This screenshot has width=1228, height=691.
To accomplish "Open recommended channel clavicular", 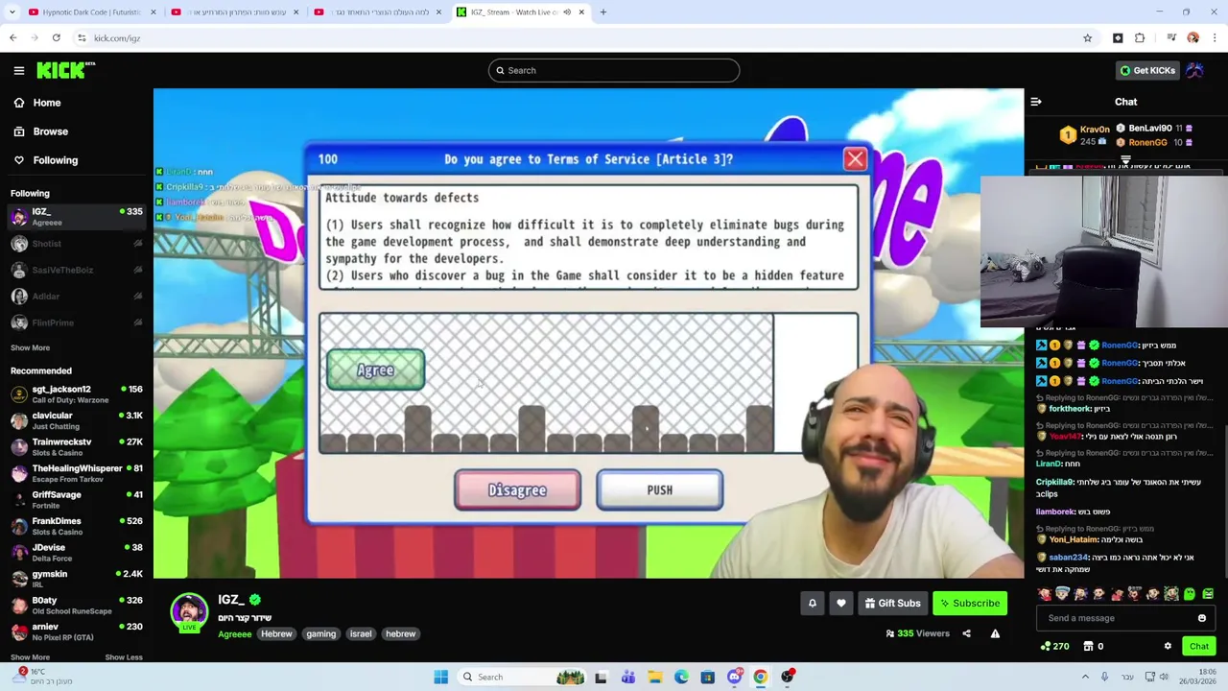I will coord(77,420).
